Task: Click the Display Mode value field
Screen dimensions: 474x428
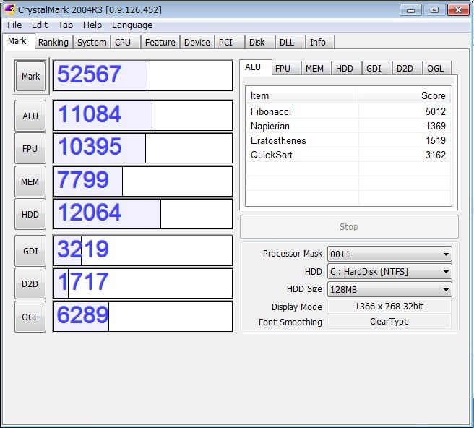Action: click(389, 307)
